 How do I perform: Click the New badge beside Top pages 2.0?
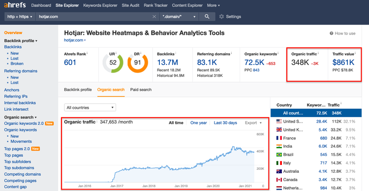pyautogui.click(x=35, y=149)
